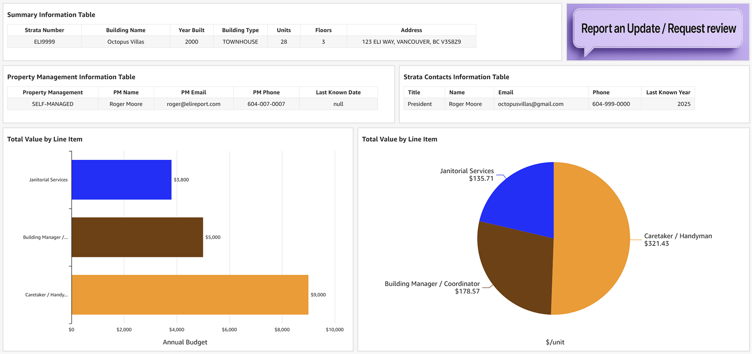Screen dimensions: 752x354
Task: Select the blue Janitorial Services bar
Action: (121, 180)
